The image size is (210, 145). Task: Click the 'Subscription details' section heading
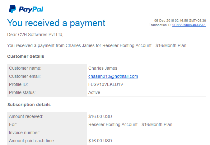click(29, 105)
